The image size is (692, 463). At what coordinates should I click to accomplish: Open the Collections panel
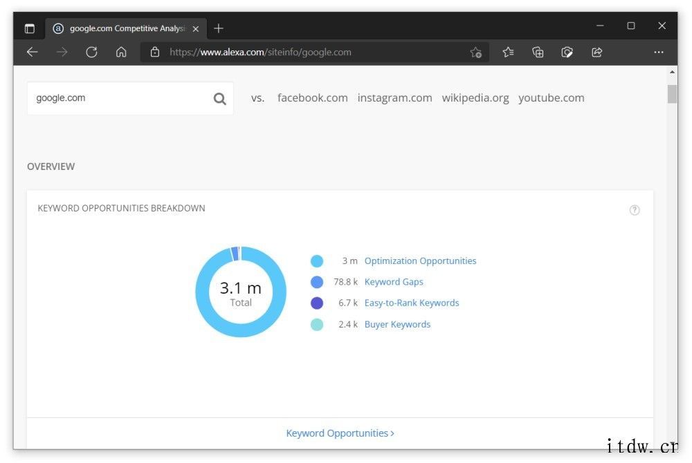pyautogui.click(x=538, y=53)
